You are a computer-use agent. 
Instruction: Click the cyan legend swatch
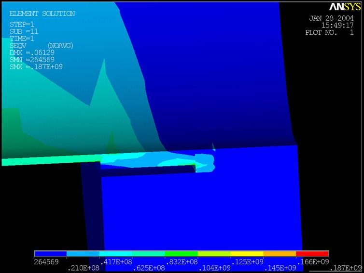click(x=116, y=254)
